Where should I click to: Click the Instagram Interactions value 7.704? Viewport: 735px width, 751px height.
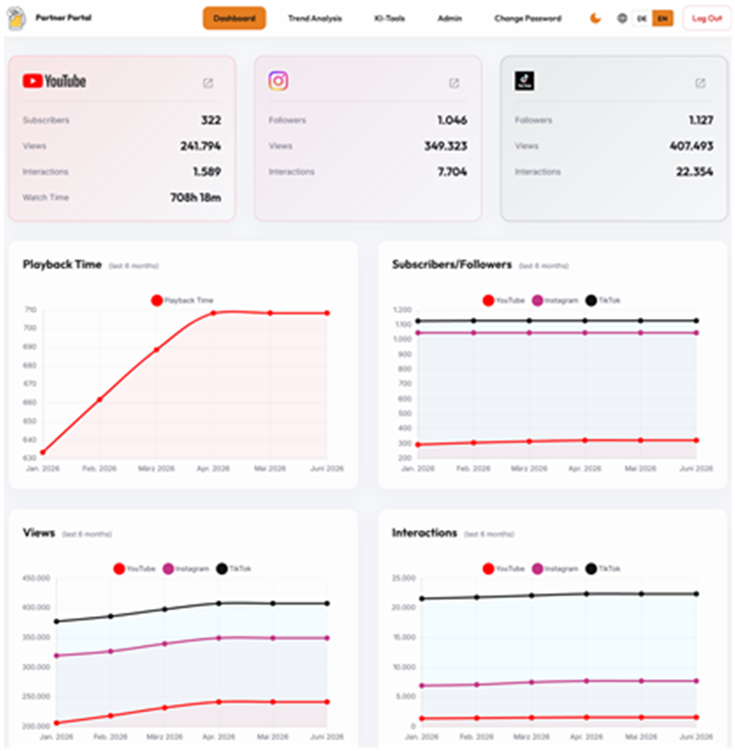(x=452, y=172)
